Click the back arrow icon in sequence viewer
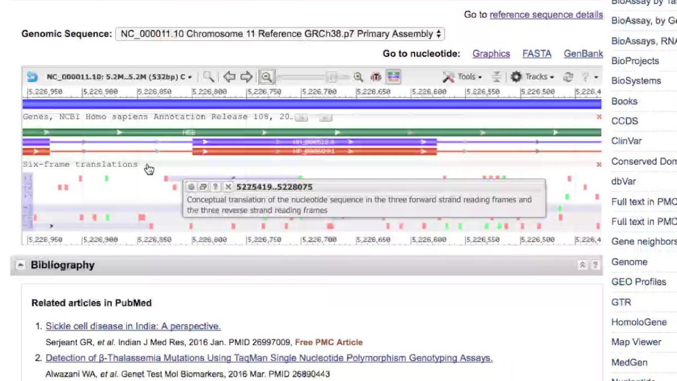The image size is (677, 381). click(32, 77)
